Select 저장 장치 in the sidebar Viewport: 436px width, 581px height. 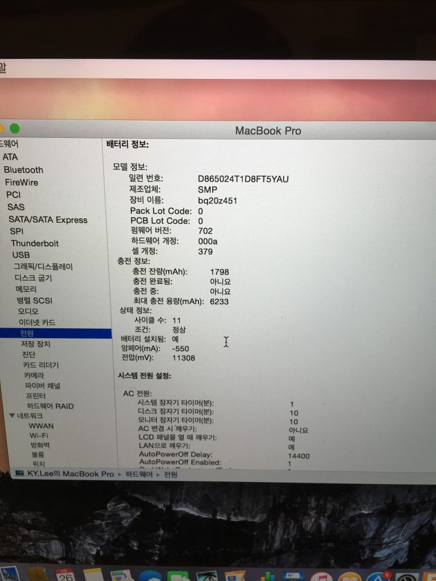point(35,344)
